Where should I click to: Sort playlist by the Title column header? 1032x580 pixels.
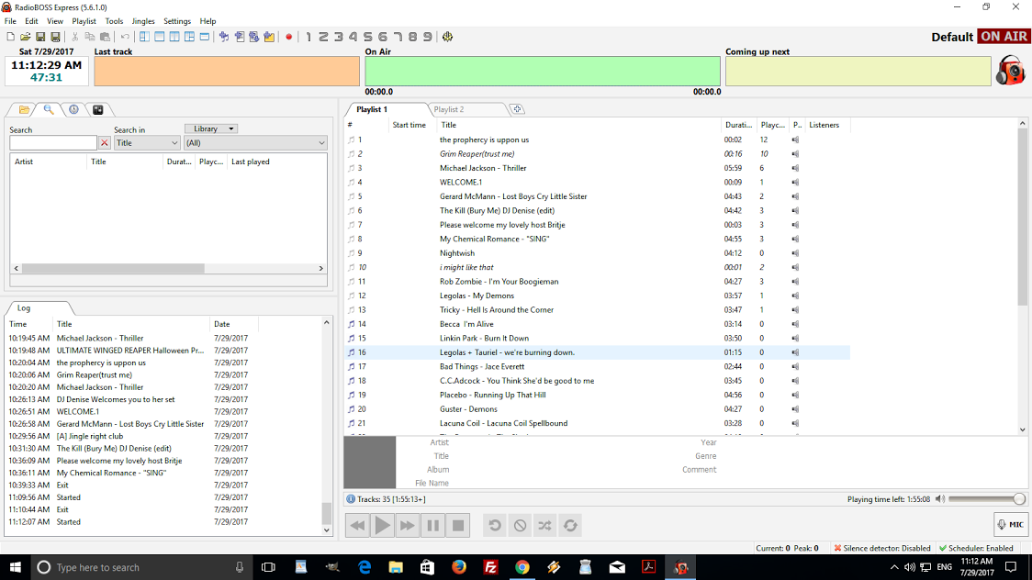pyautogui.click(x=579, y=125)
